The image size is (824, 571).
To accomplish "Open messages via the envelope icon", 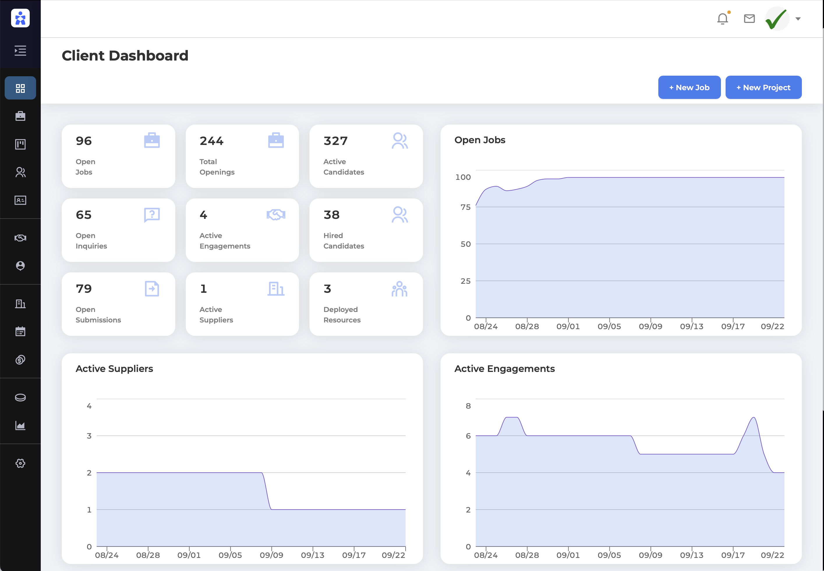I will [749, 19].
